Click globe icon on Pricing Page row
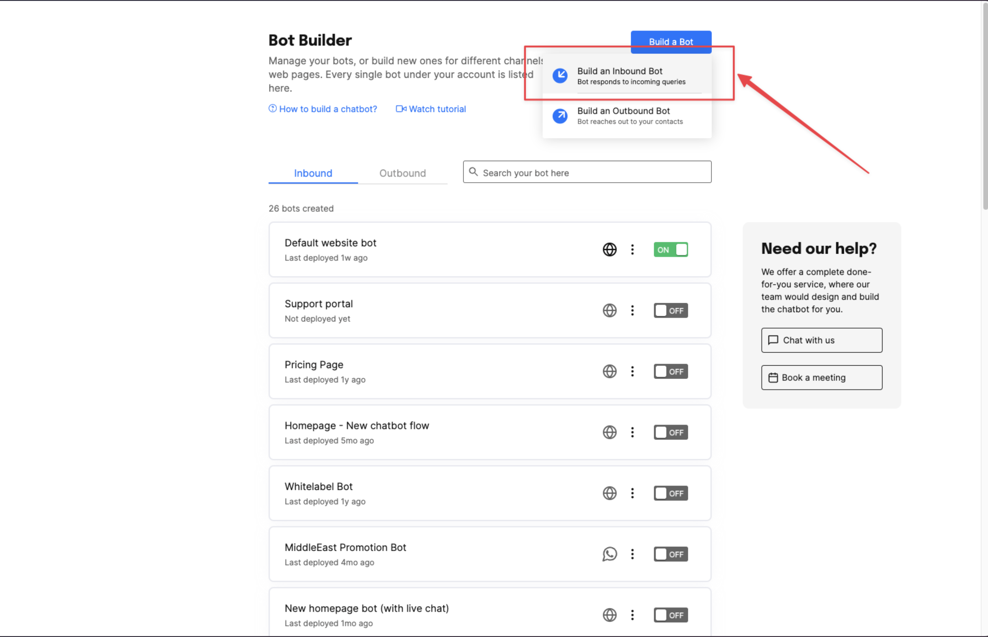Screen dimensions: 988x637 [609, 371]
